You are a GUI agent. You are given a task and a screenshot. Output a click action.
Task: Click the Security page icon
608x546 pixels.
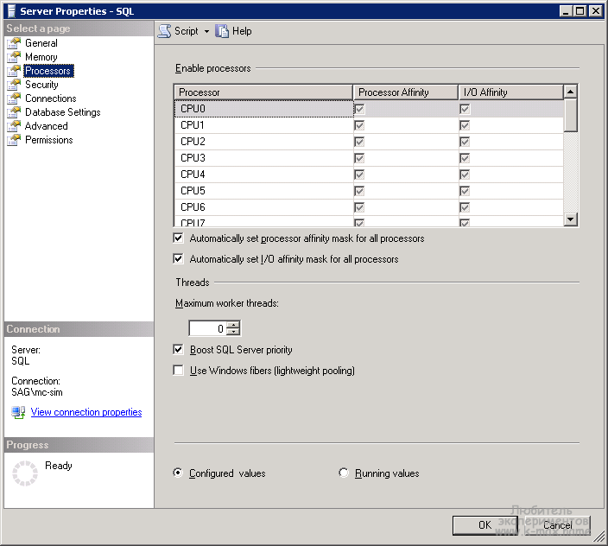pos(14,85)
